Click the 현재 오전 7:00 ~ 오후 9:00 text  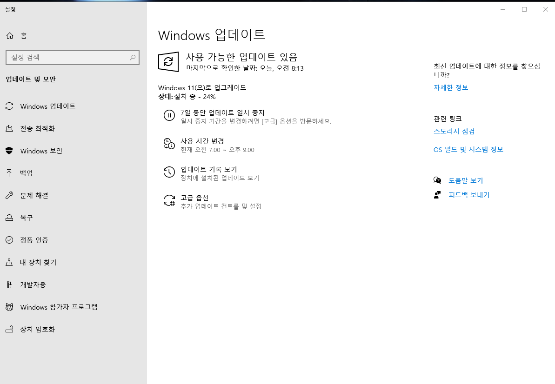217,150
